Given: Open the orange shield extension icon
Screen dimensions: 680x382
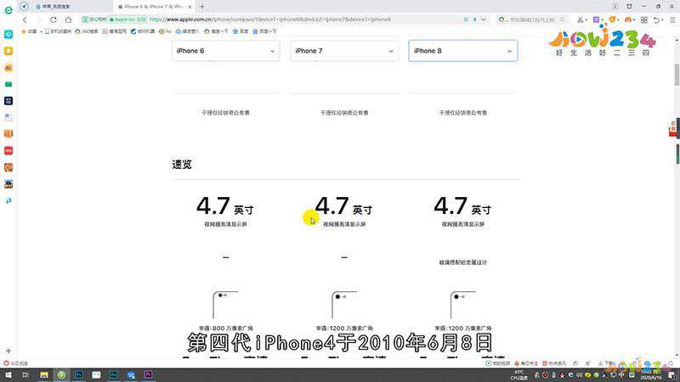Looking at the screenshot, I should (x=612, y=20).
